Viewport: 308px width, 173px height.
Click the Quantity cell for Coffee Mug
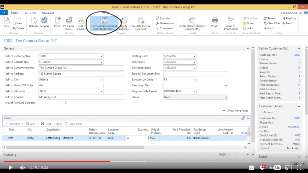coord(137,138)
